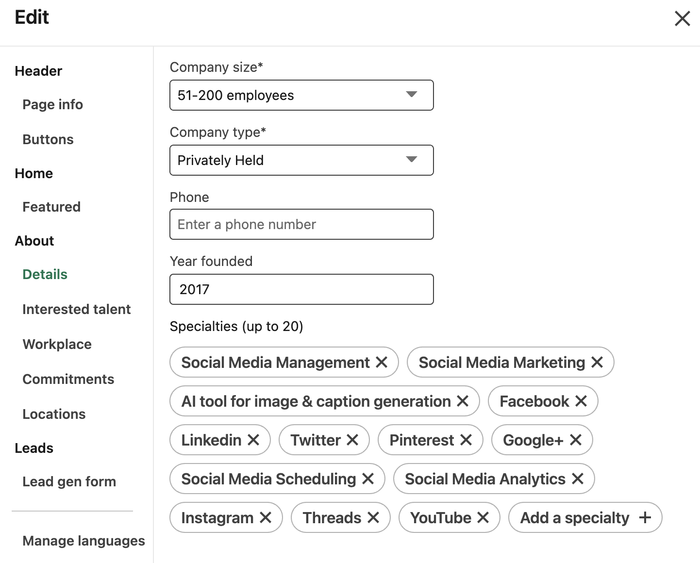Open the Featured section
This screenshot has width=700, height=563.
51,207
